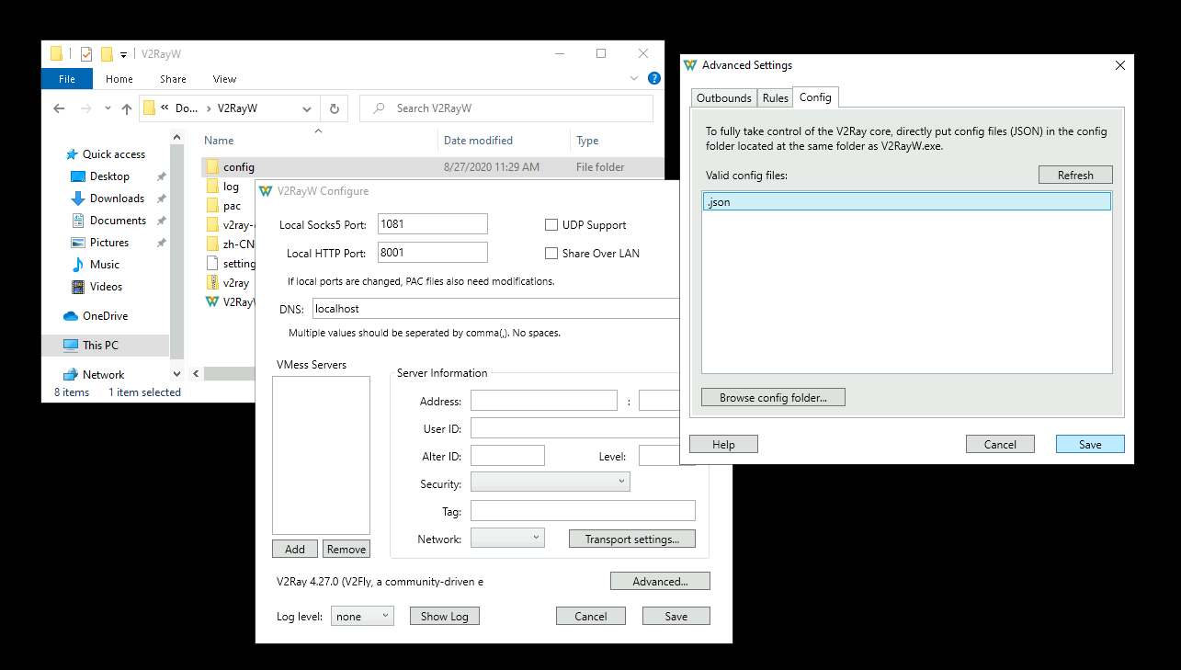Screen dimensions: 1181x670
Task: Click the magnifier icon in Search V2RayW
Action: coord(379,108)
